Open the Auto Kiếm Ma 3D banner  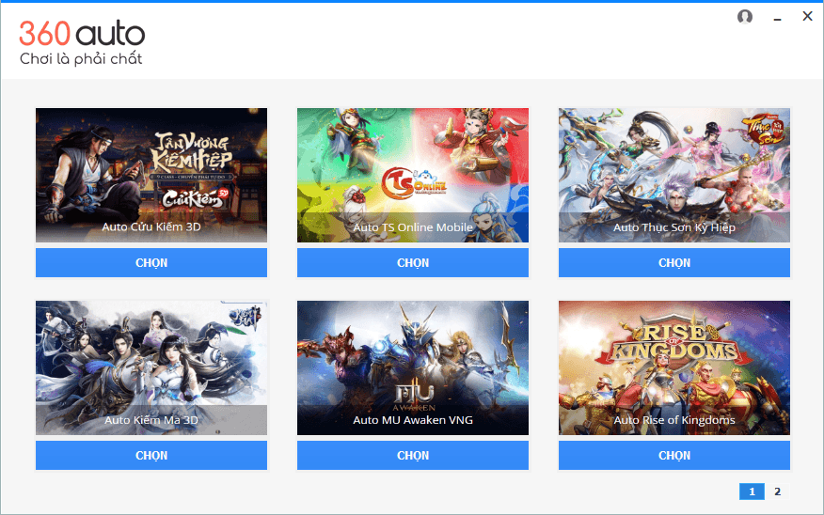151,367
